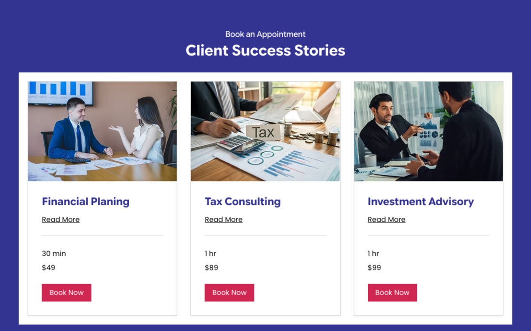
Task: Read More under Financial Planing
Action: point(61,219)
